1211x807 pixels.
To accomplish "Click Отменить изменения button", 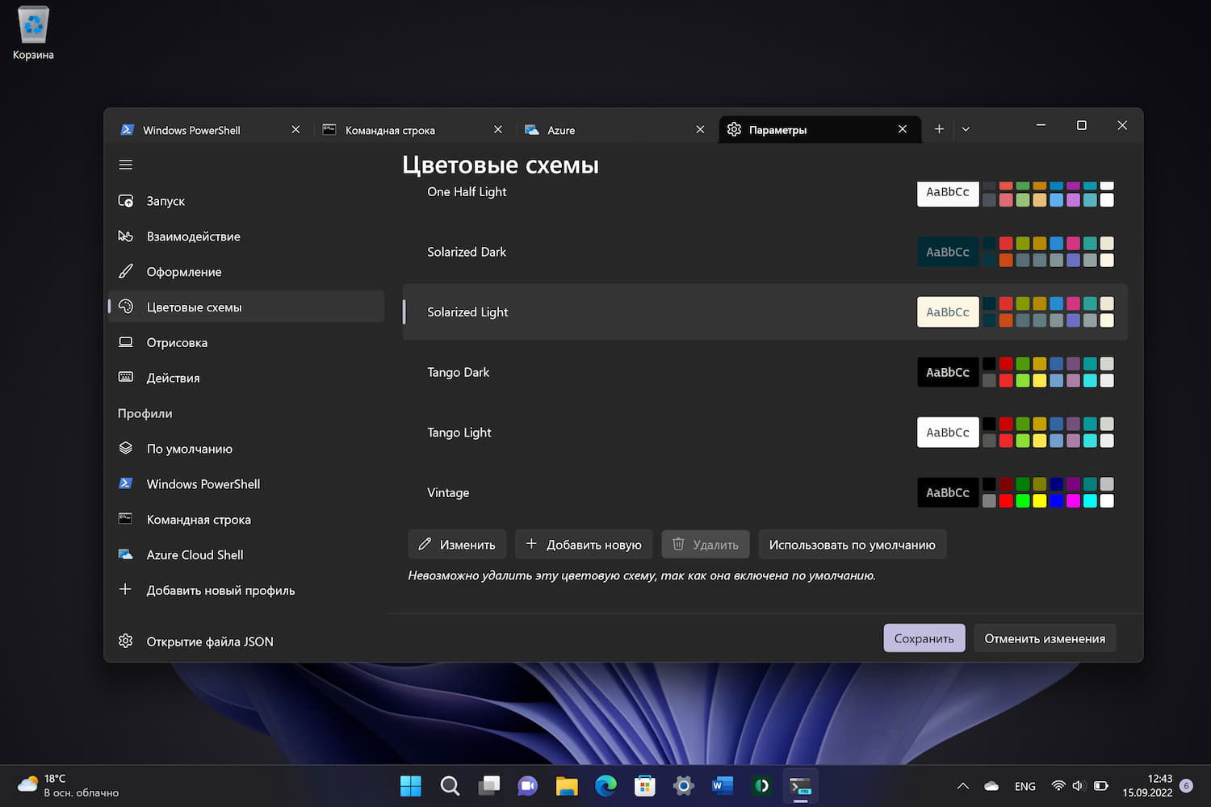I will 1044,638.
